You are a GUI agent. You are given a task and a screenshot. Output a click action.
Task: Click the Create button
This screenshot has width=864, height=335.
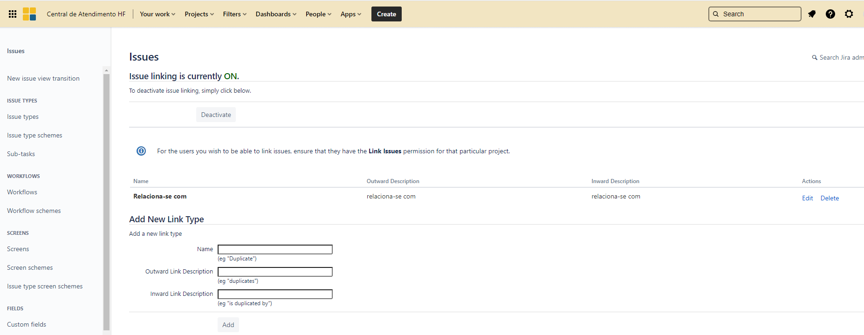pyautogui.click(x=386, y=14)
